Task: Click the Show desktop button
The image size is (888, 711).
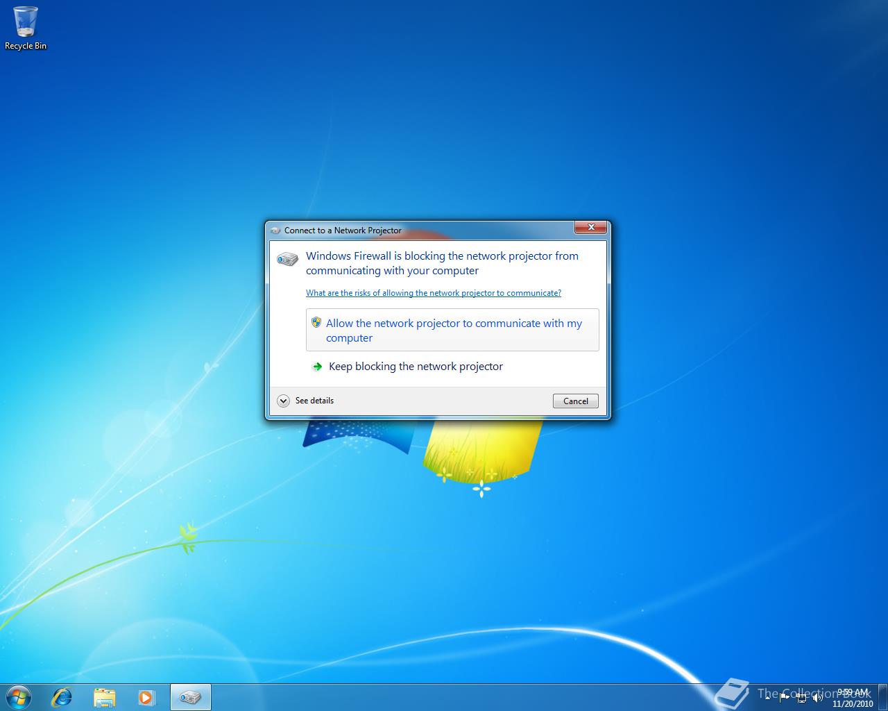Action: point(882,697)
